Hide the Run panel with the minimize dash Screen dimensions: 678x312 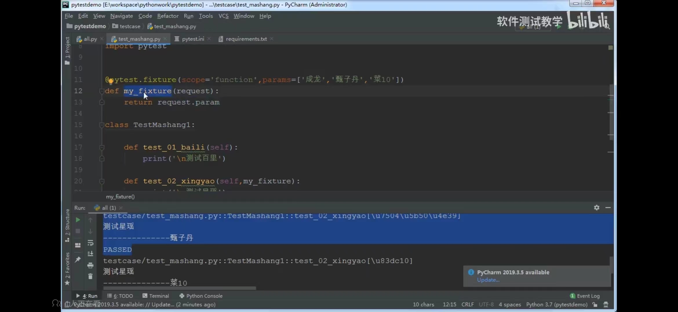point(608,207)
